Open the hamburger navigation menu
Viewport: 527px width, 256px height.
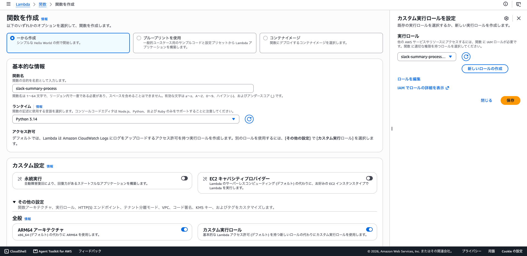[x=9, y=4]
